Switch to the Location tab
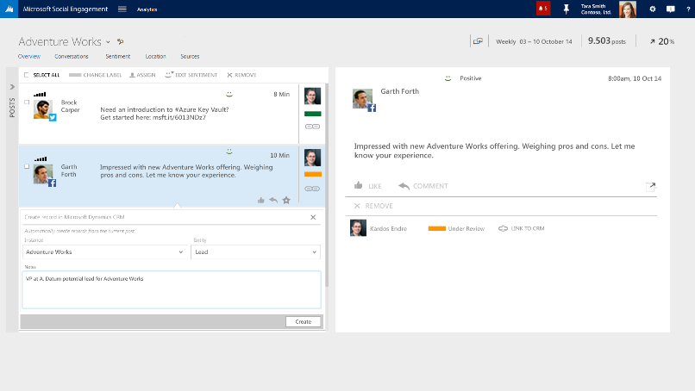 (x=155, y=56)
